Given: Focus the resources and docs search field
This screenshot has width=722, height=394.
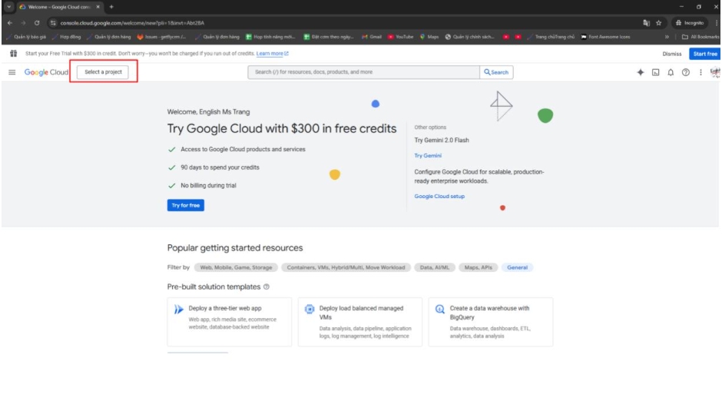Looking at the screenshot, I should coord(361,72).
